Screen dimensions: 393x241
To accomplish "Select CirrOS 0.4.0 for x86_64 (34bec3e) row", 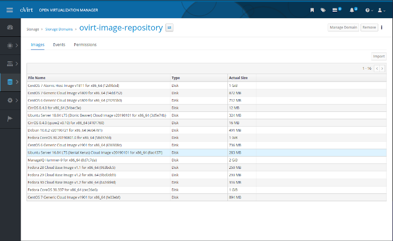I will click(206, 108).
